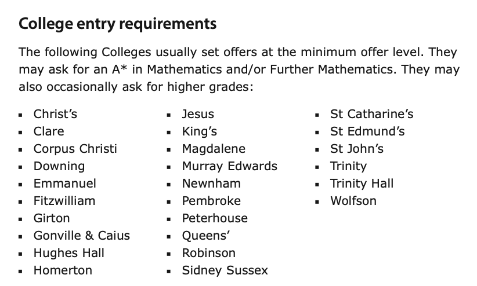
Task: Click the introductory paragraph about minimum offers
Action: [238, 70]
